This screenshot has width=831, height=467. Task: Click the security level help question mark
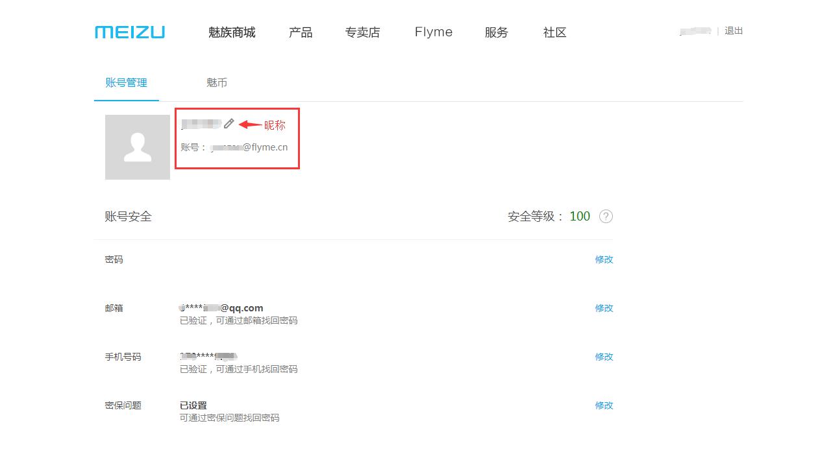(x=606, y=217)
